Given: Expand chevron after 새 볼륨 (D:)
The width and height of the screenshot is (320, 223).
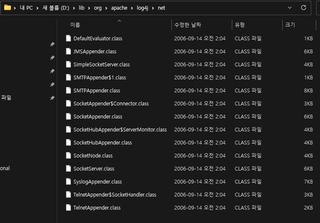Looking at the screenshot, I should [x=74, y=8].
